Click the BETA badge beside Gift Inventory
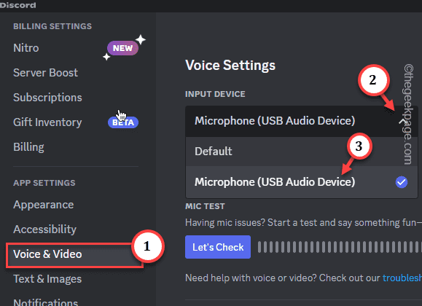The image size is (422, 306). pyautogui.click(x=123, y=122)
